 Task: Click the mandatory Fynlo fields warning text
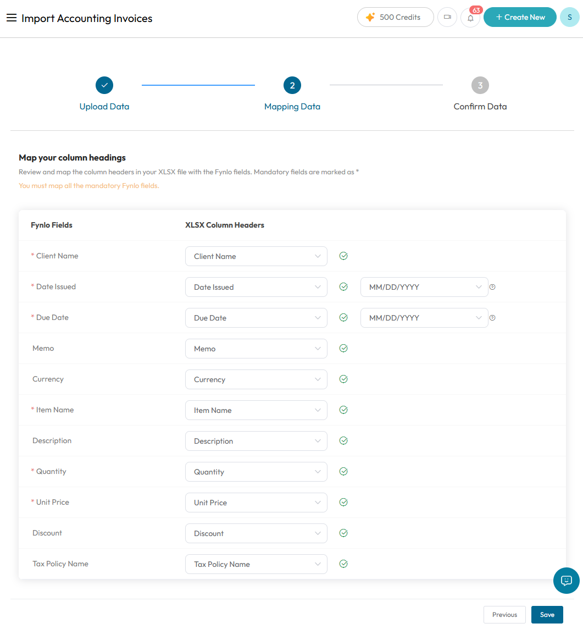(x=89, y=186)
